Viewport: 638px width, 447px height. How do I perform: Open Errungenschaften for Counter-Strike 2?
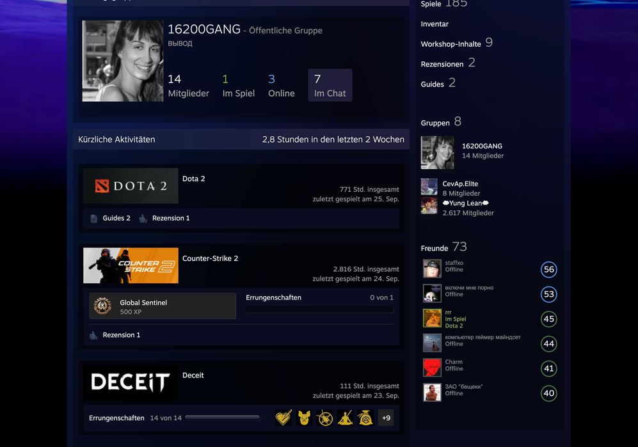click(273, 297)
